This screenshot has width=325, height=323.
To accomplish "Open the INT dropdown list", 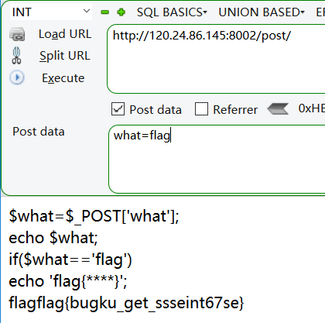I will click(51, 12).
